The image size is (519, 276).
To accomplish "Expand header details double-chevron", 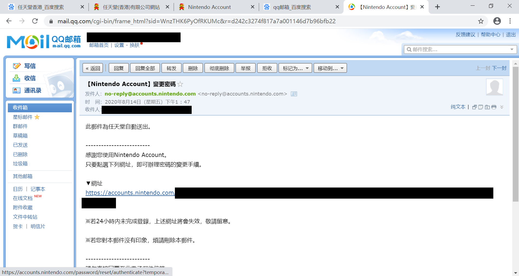I will pyautogui.click(x=502, y=107).
